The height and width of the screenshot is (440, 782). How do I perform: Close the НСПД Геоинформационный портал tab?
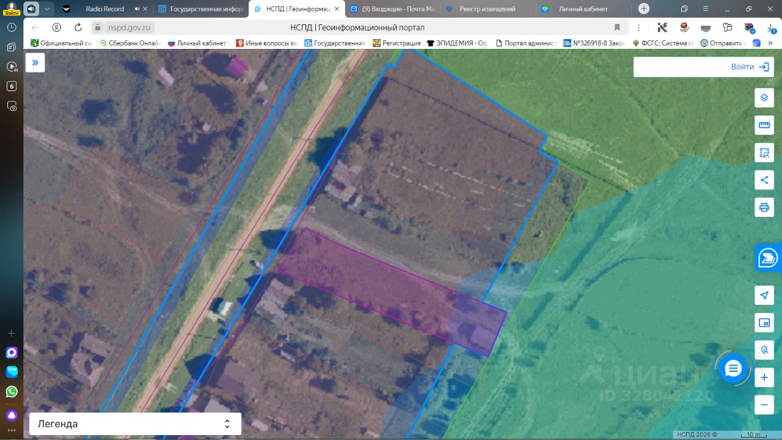coord(337,9)
